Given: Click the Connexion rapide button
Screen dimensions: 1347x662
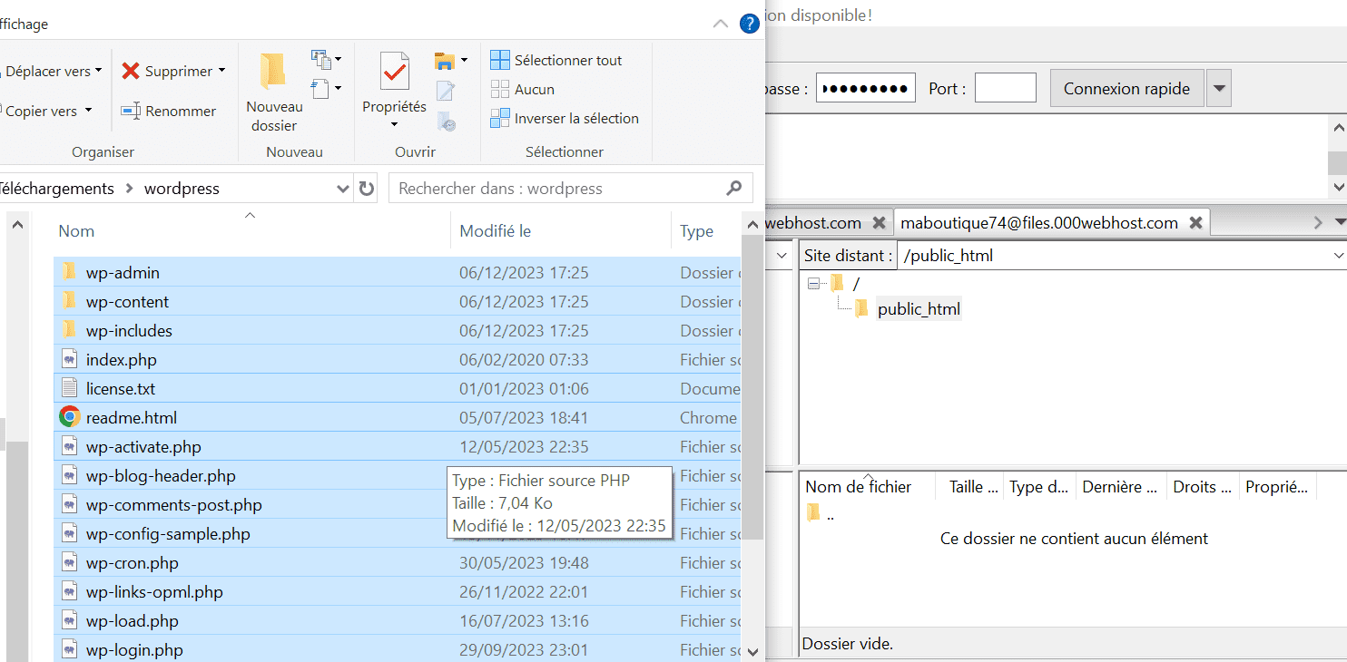Looking at the screenshot, I should 1126,88.
